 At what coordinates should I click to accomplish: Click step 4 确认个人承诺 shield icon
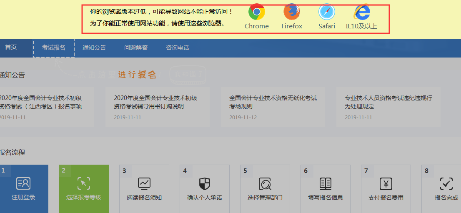click(x=205, y=183)
